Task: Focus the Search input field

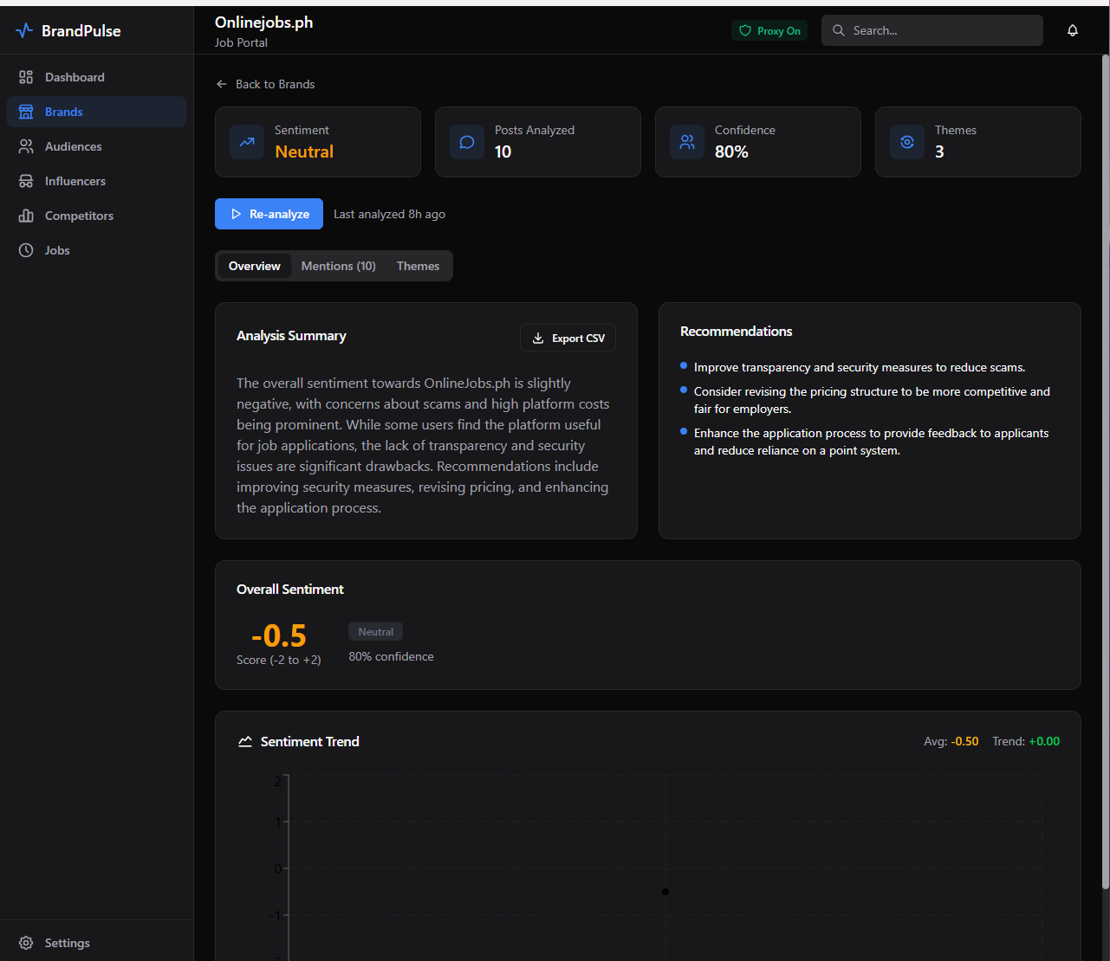Action: 932,30
